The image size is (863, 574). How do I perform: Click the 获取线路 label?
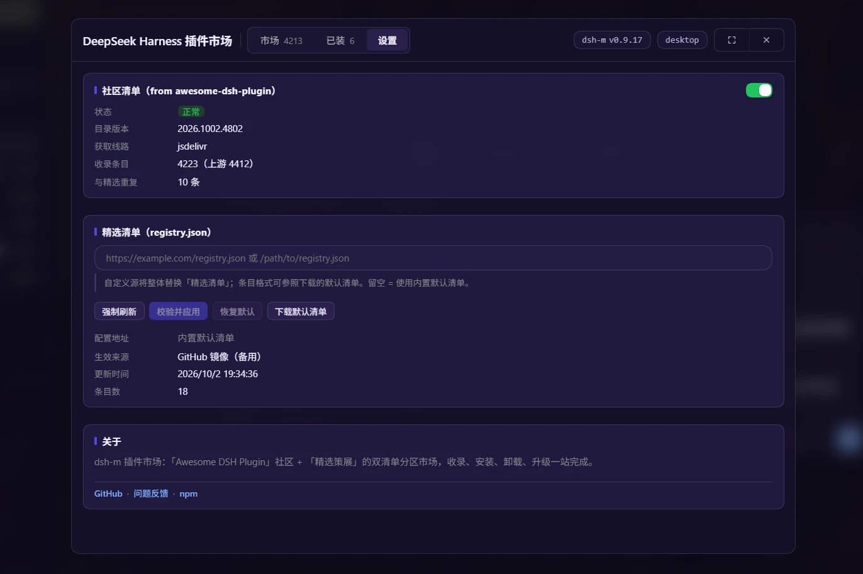pos(112,146)
